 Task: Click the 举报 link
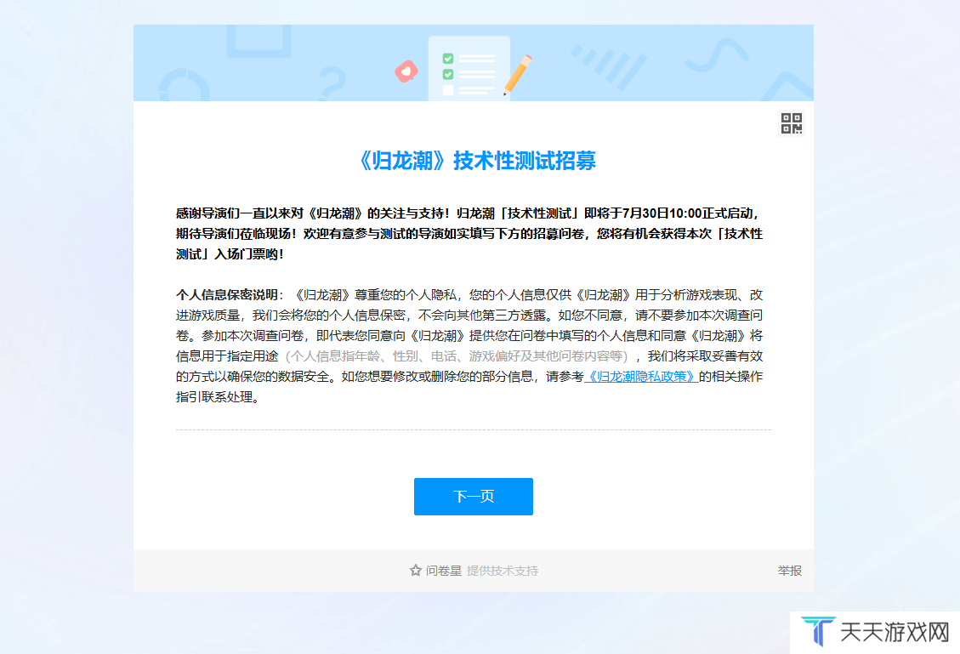(x=789, y=571)
